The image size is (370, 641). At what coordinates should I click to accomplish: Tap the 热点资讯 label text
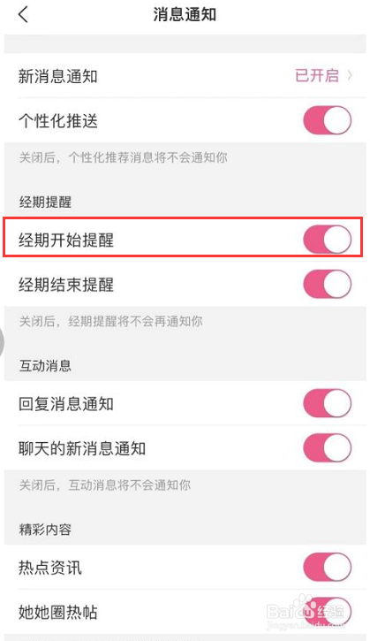(x=49, y=568)
